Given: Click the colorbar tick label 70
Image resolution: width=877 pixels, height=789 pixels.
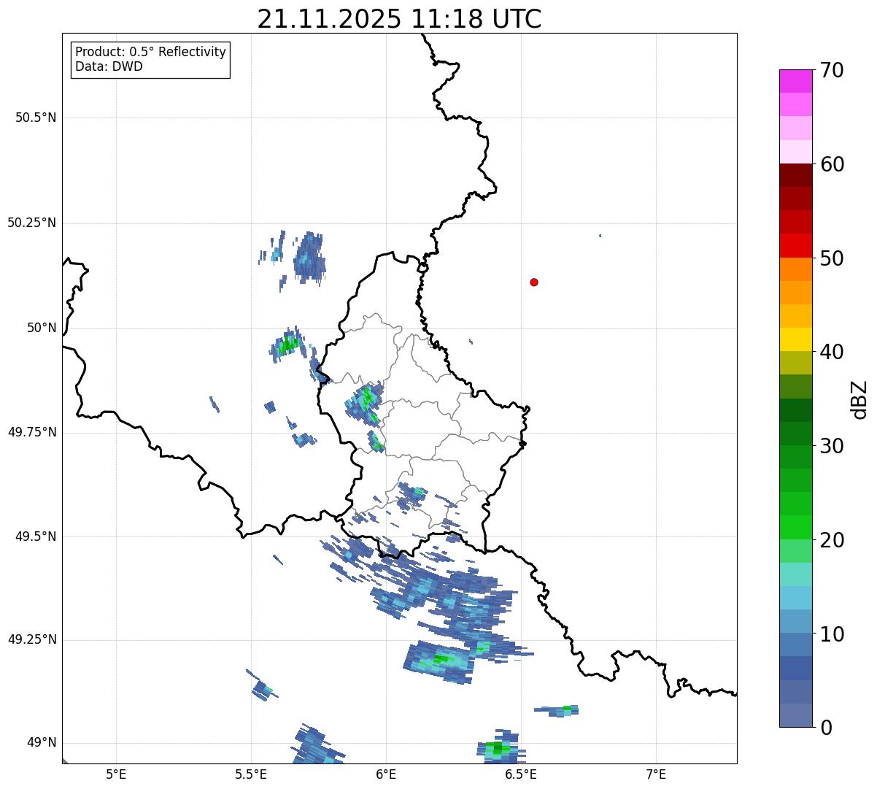Looking at the screenshot, I should [831, 70].
